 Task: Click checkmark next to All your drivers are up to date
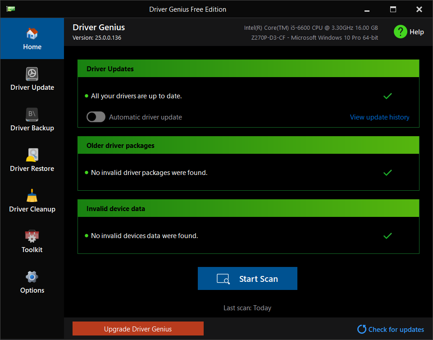tap(387, 96)
